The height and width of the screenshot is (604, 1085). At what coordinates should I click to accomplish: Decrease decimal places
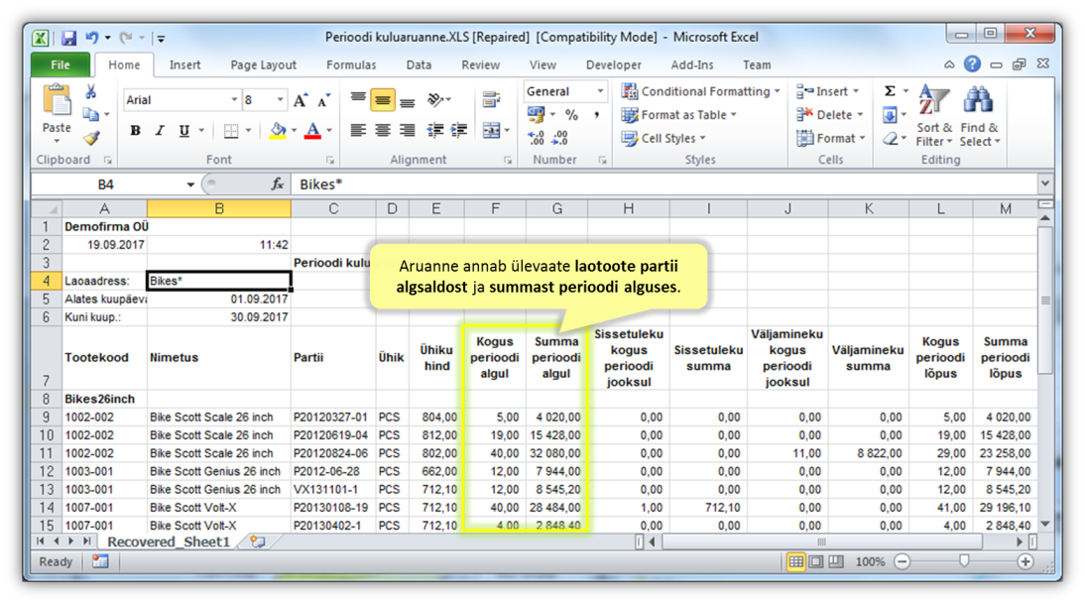pos(559,138)
